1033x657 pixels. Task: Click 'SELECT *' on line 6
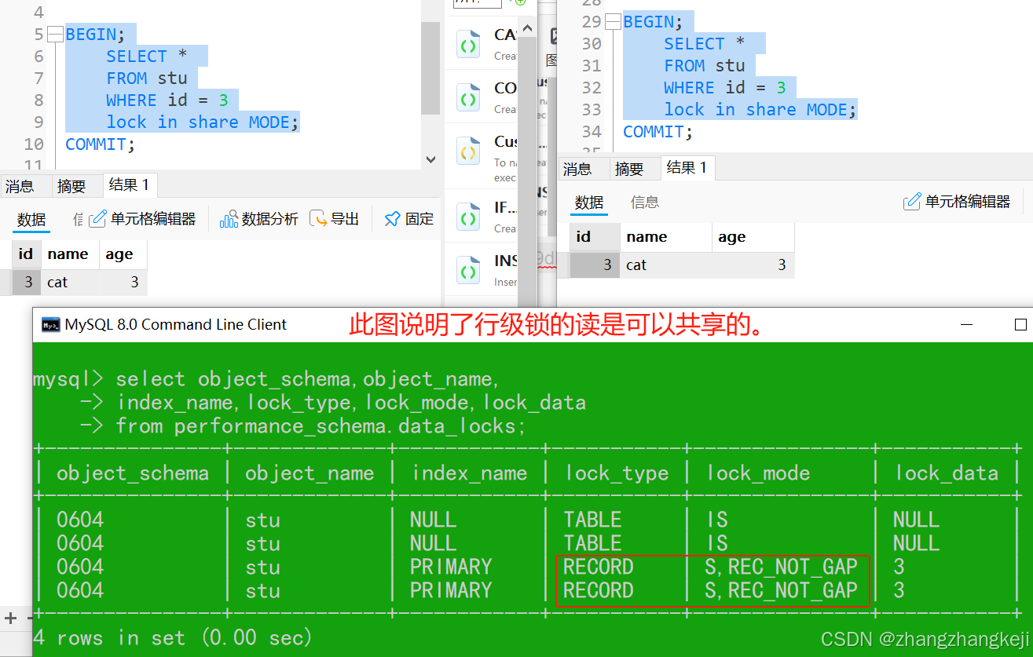pyautogui.click(x=147, y=57)
